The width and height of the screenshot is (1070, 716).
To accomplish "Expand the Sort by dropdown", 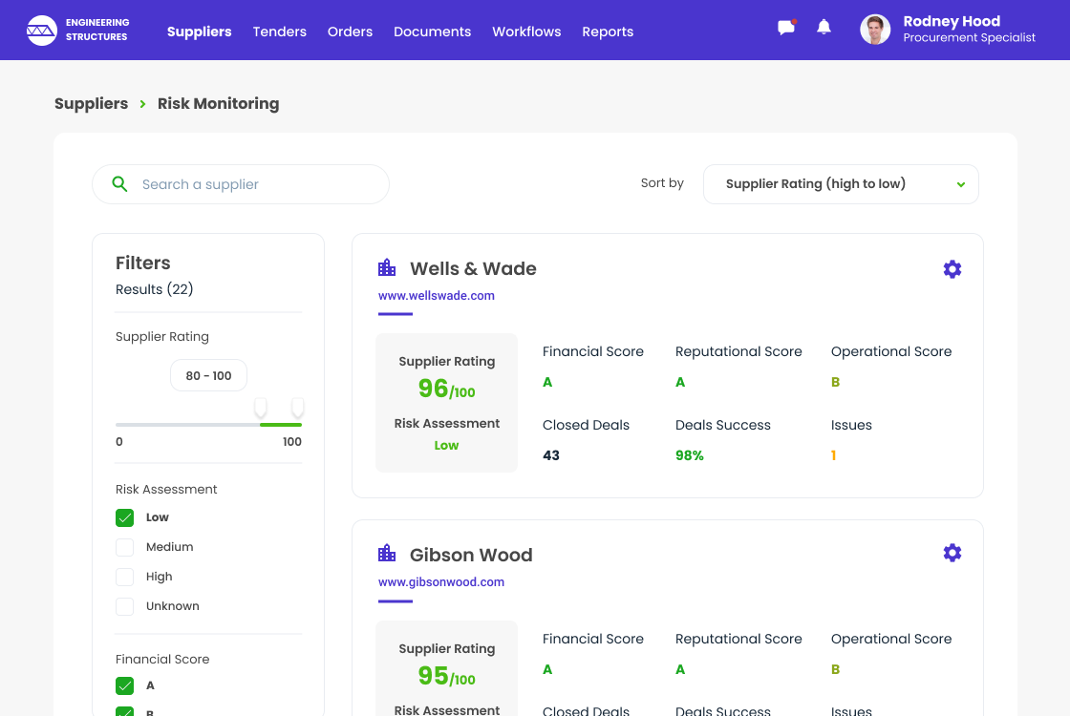I will 841,184.
